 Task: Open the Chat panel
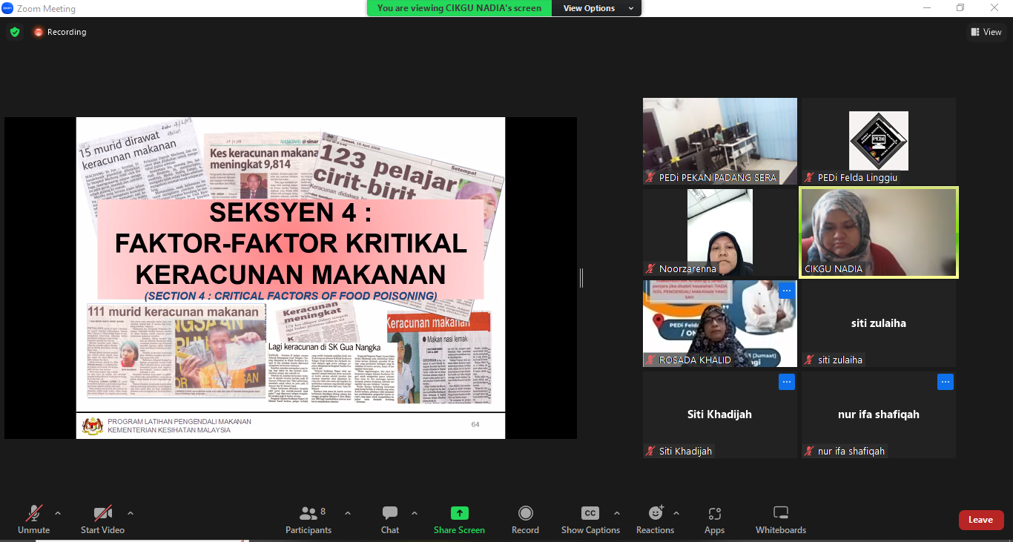tap(390, 514)
